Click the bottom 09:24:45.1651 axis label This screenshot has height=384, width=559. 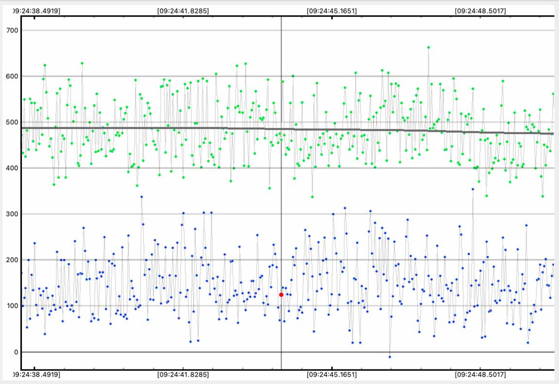point(332,375)
